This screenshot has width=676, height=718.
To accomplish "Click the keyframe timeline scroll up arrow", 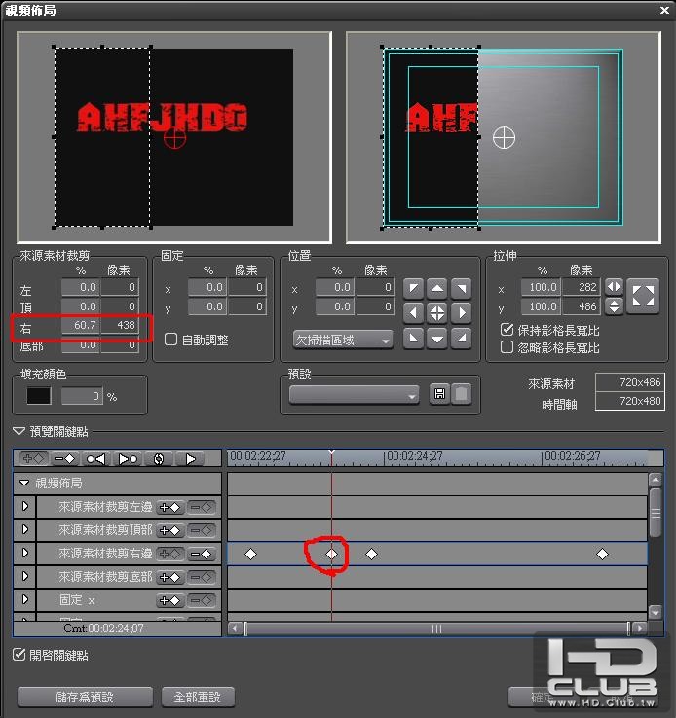I will [x=656, y=480].
